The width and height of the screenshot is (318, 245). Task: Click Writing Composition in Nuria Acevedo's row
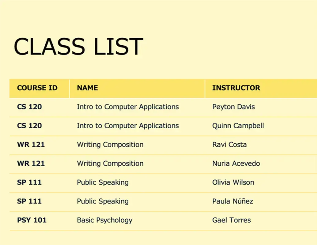coord(110,164)
